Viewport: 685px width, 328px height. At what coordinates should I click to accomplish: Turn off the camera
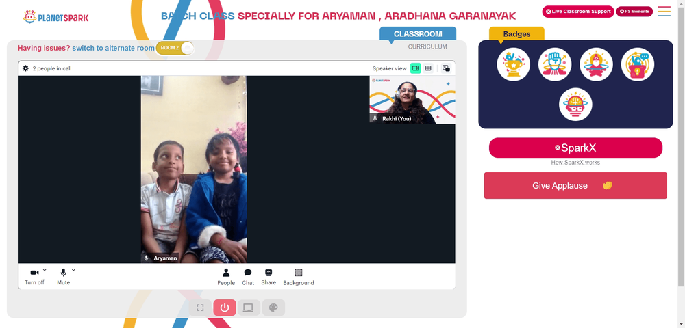point(34,277)
